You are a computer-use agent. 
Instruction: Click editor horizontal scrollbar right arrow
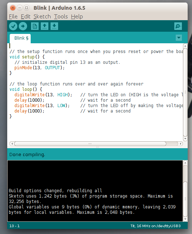click(181, 144)
